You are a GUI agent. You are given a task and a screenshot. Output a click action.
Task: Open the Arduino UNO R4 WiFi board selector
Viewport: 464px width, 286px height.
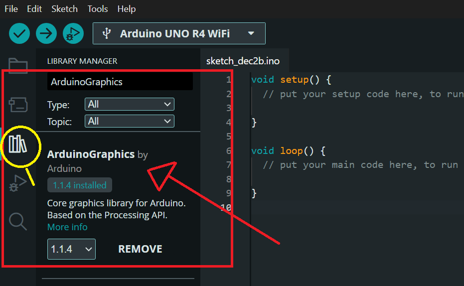pyautogui.click(x=179, y=33)
